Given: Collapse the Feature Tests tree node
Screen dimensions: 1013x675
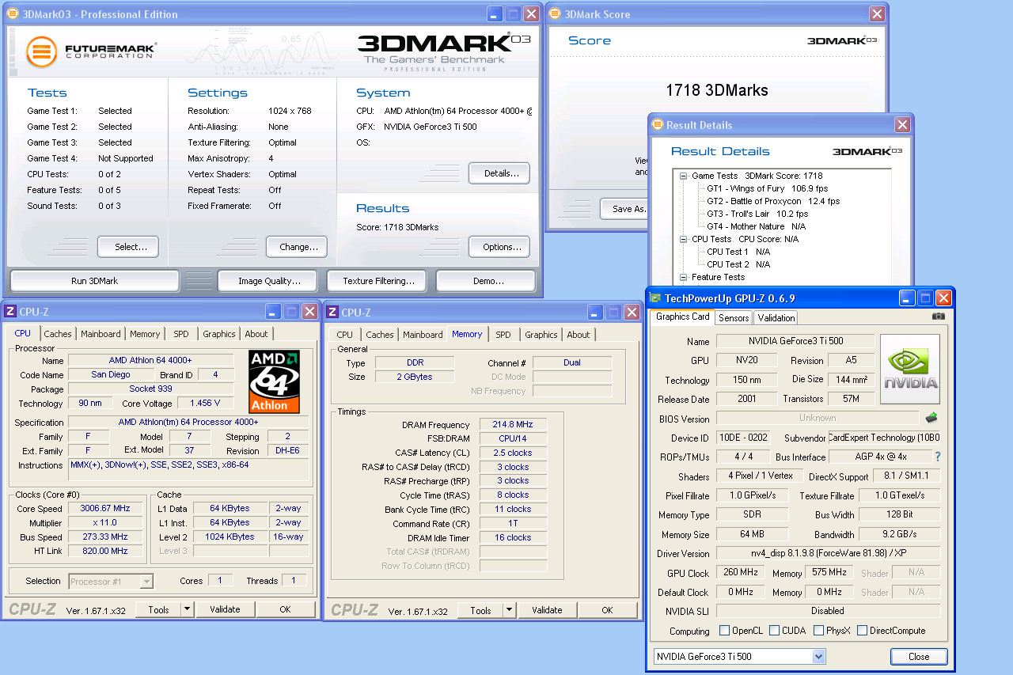Looking at the screenshot, I should pos(683,277).
